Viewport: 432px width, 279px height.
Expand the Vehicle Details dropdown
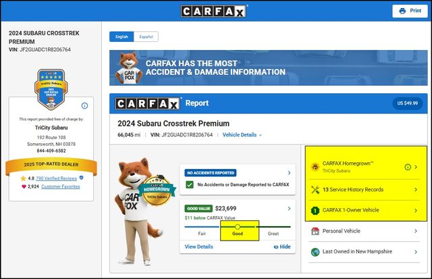click(242, 135)
